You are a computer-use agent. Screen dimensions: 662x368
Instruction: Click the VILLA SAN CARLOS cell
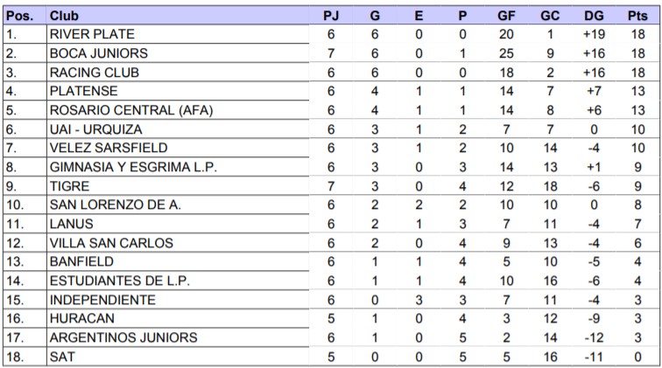pyautogui.click(x=111, y=243)
